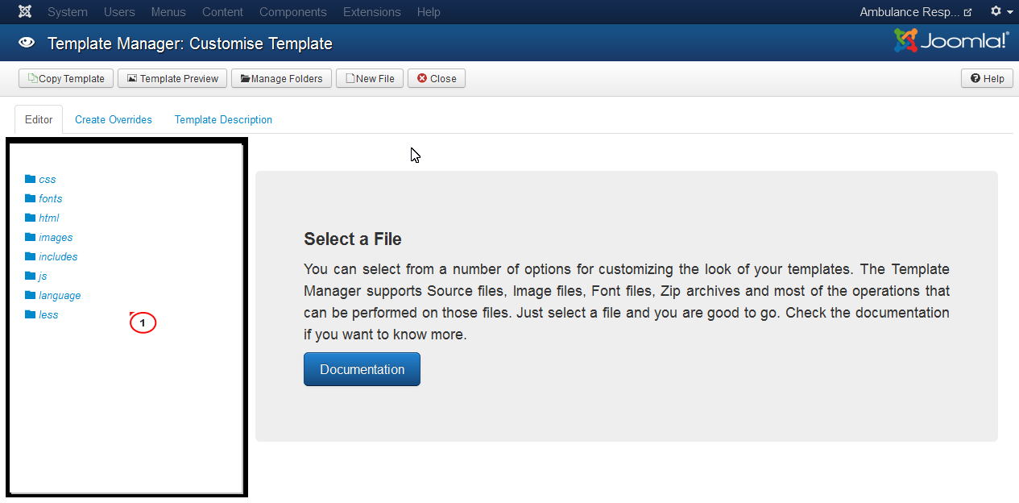
Task: Click the images folder icon
Action: [31, 237]
